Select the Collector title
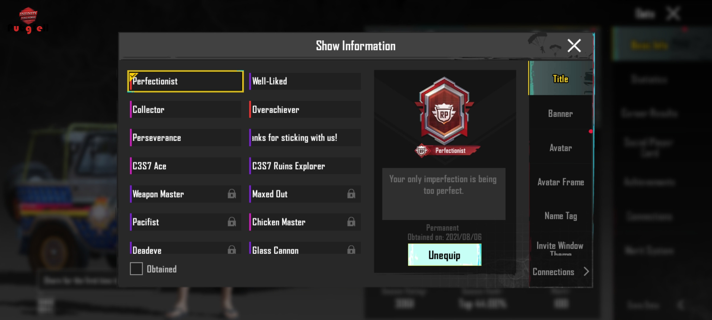Image resolution: width=712 pixels, height=320 pixels. pos(185,109)
